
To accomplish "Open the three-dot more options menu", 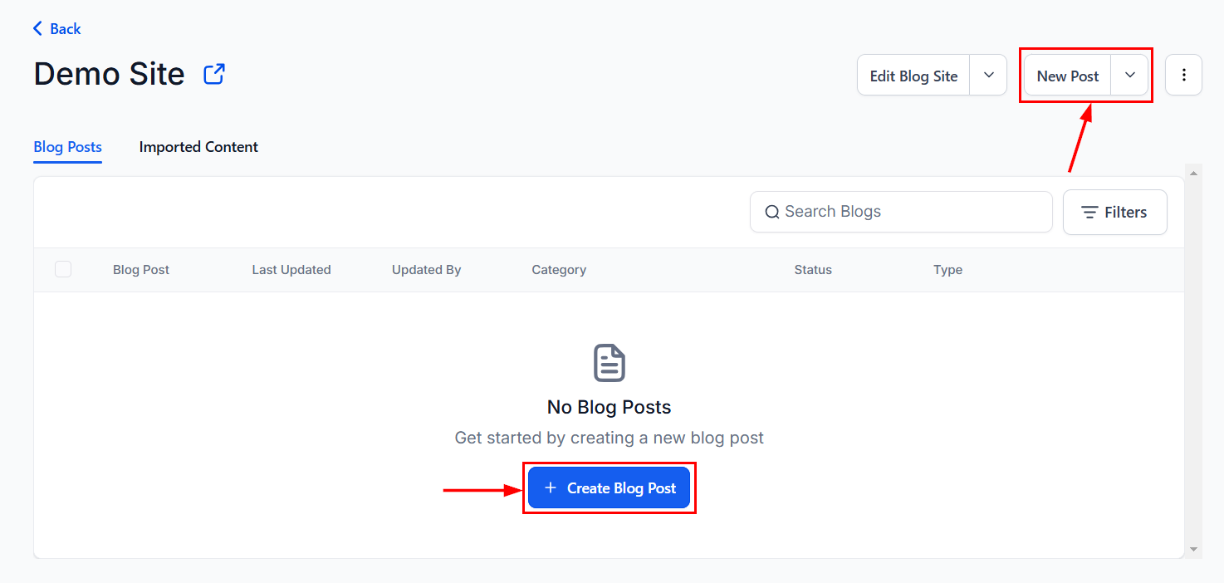I will coord(1184,76).
